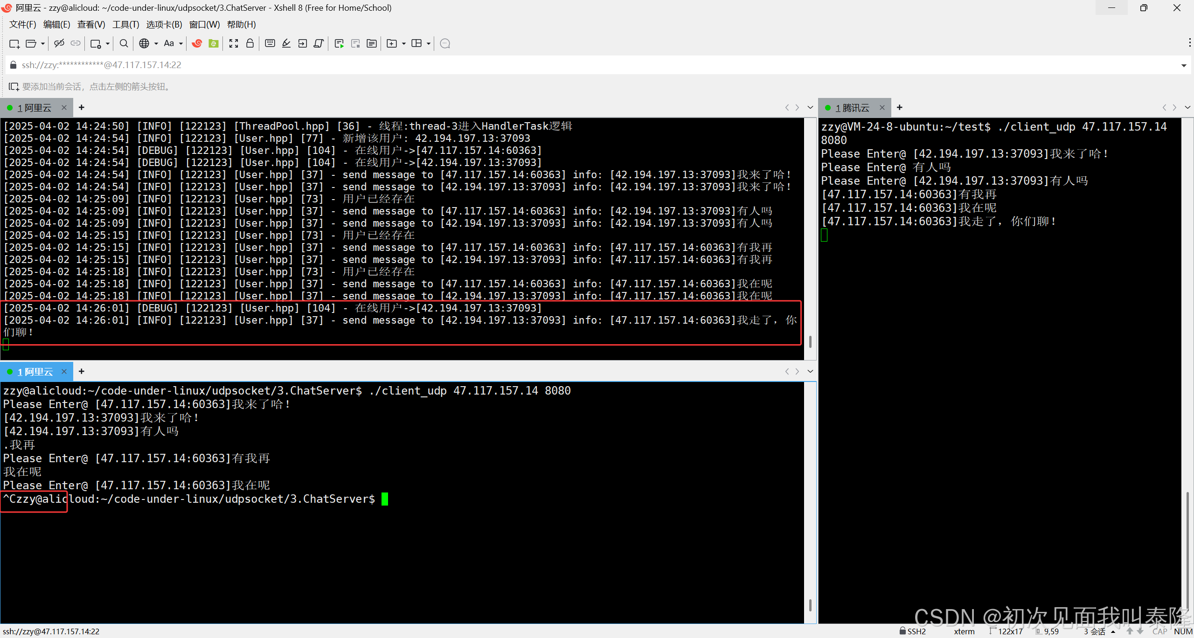Click the lock screen padlock icon
The width and height of the screenshot is (1194, 638).
(x=250, y=43)
